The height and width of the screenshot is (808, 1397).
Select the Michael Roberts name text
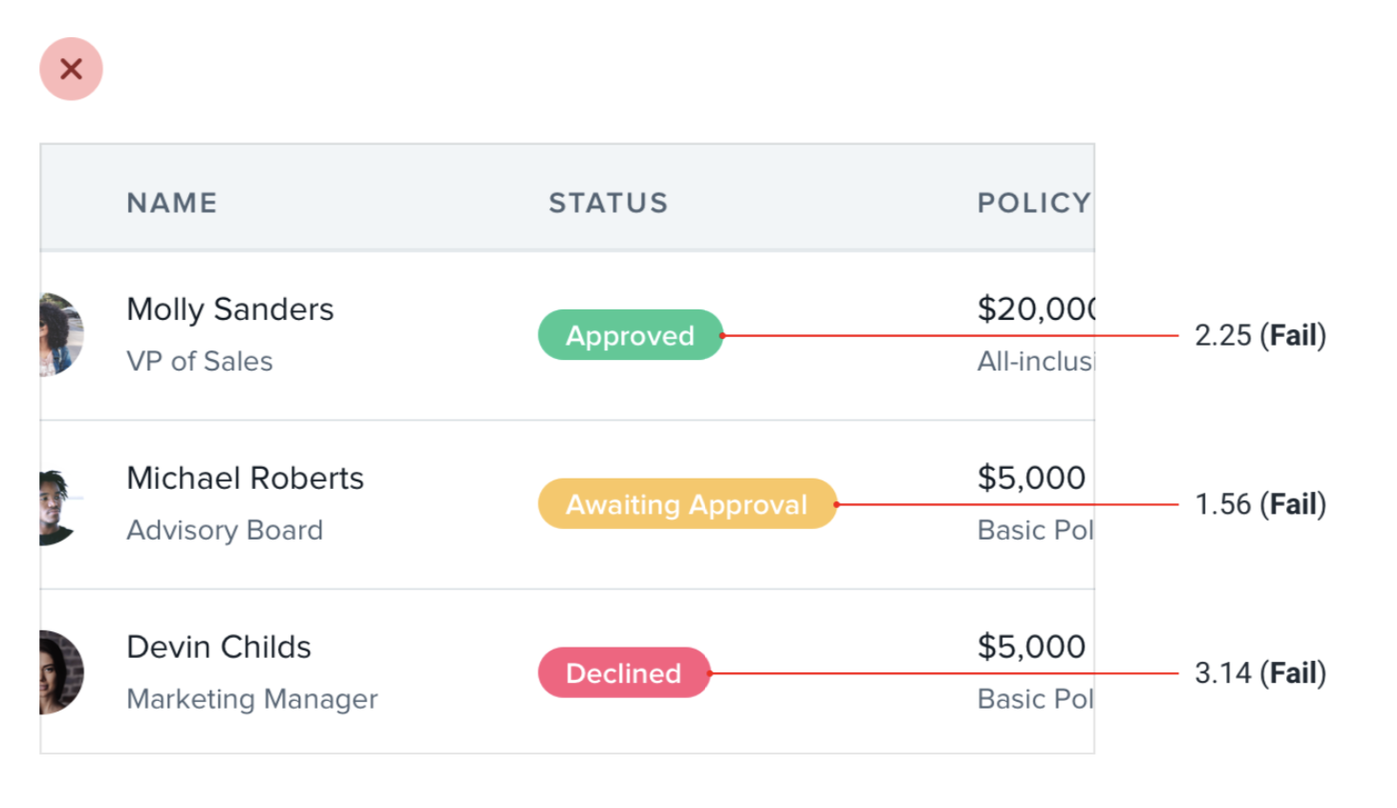point(245,478)
